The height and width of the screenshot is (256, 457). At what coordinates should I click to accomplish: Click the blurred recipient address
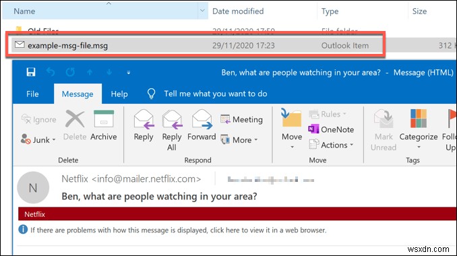pyautogui.click(x=271, y=180)
